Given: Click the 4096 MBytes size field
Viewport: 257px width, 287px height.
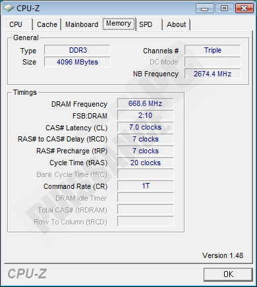Looking at the screenshot, I should coord(77,62).
